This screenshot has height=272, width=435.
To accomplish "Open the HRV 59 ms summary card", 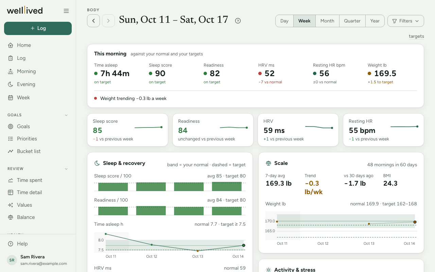I will point(298,130).
